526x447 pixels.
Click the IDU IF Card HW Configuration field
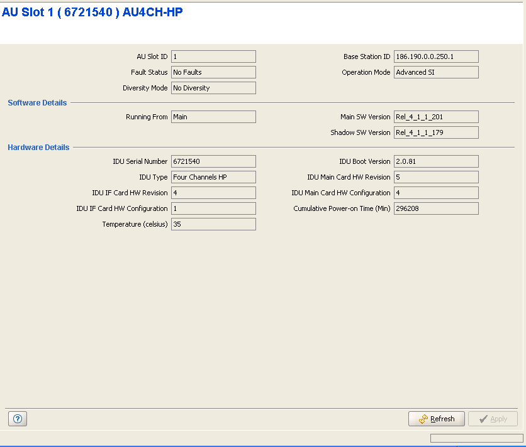tap(213, 208)
